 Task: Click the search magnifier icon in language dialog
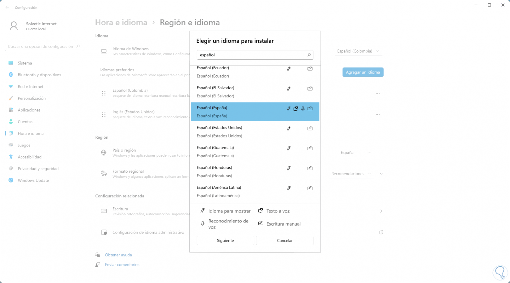click(x=309, y=55)
